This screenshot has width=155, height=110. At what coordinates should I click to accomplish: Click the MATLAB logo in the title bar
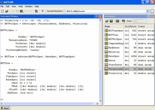pos(2,2)
